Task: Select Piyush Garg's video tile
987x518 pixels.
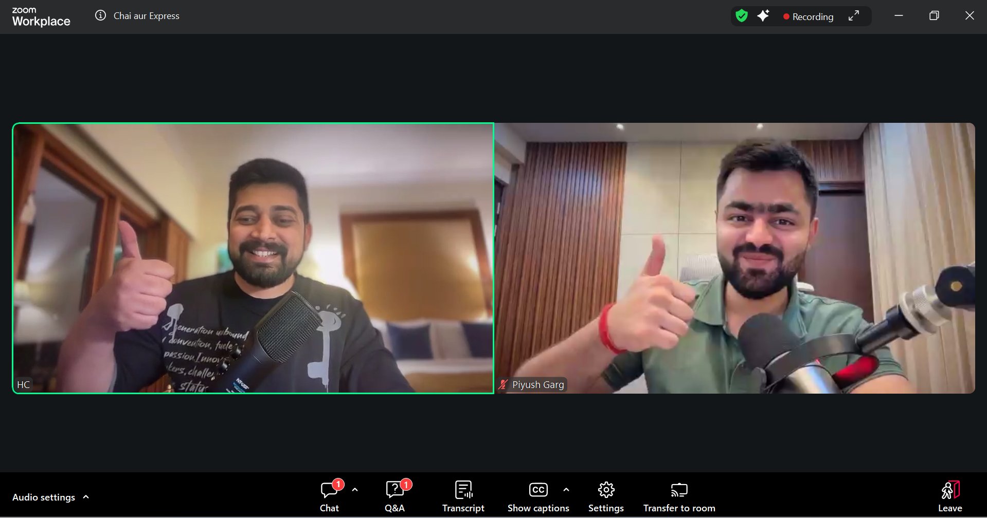Action: coord(734,258)
